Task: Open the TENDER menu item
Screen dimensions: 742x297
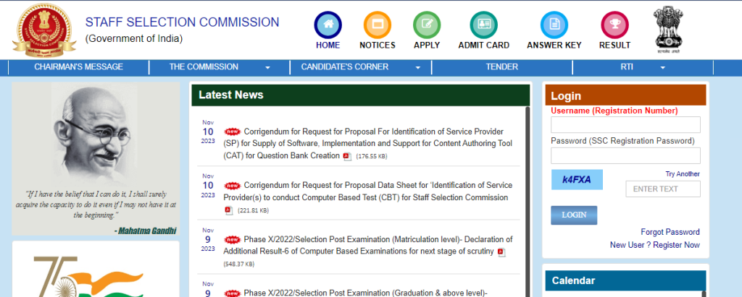Action: [501, 67]
